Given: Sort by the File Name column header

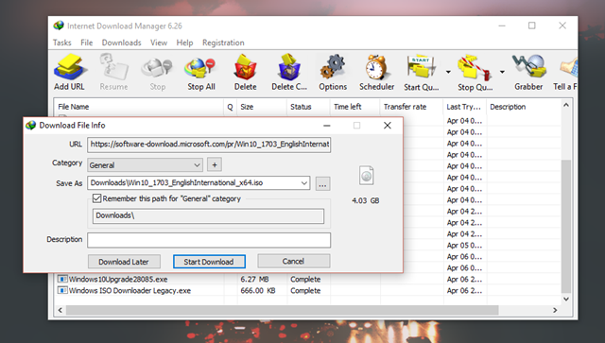Looking at the screenshot, I should click(139, 107).
